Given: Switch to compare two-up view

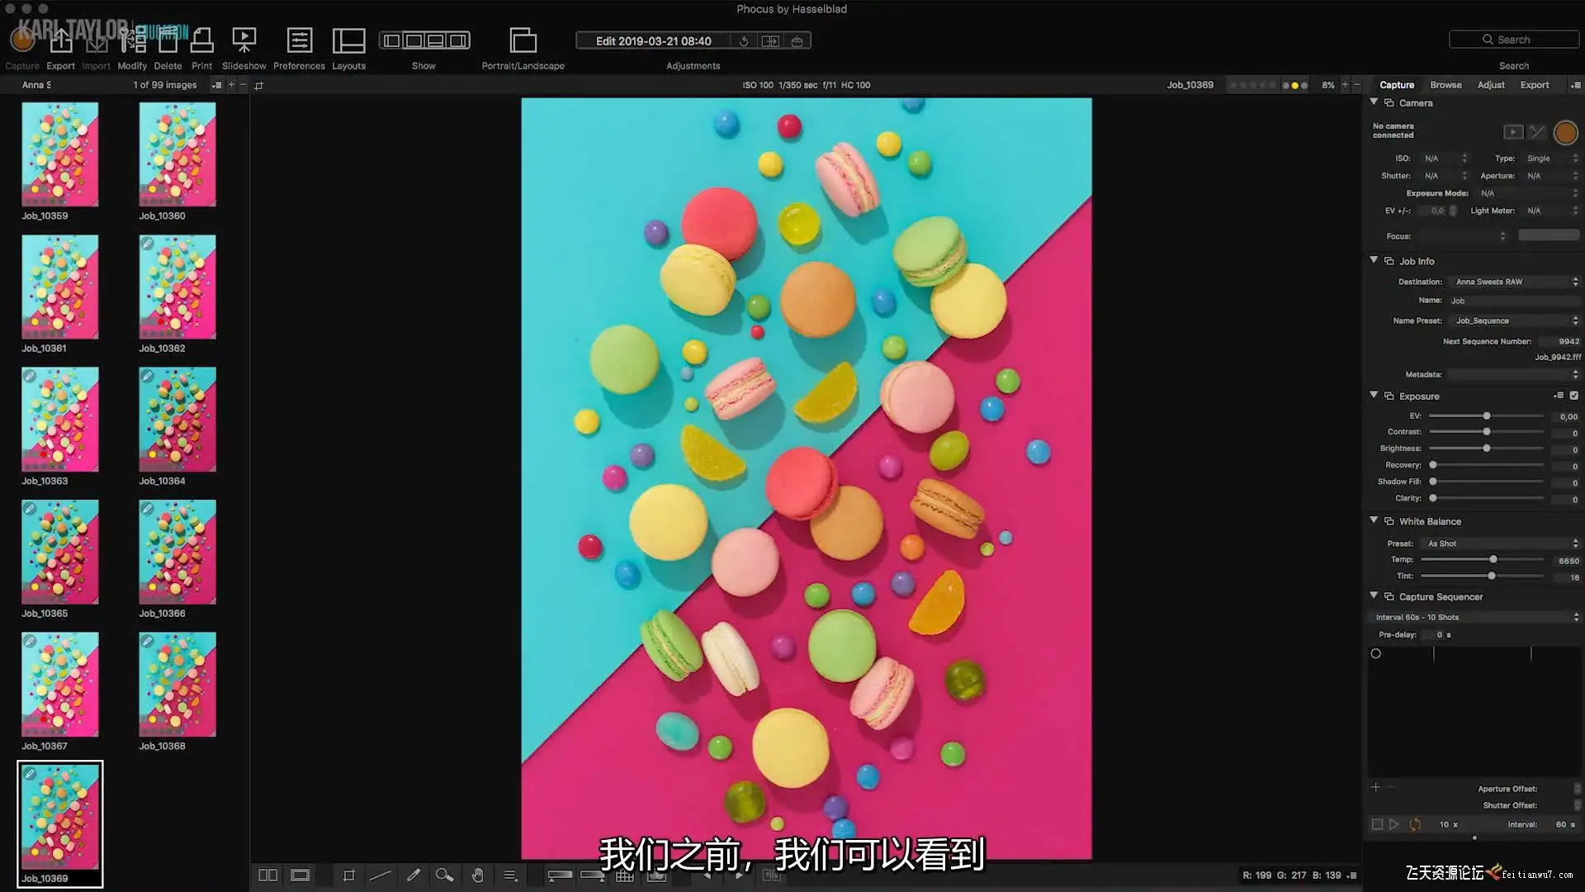Looking at the screenshot, I should click(267, 875).
